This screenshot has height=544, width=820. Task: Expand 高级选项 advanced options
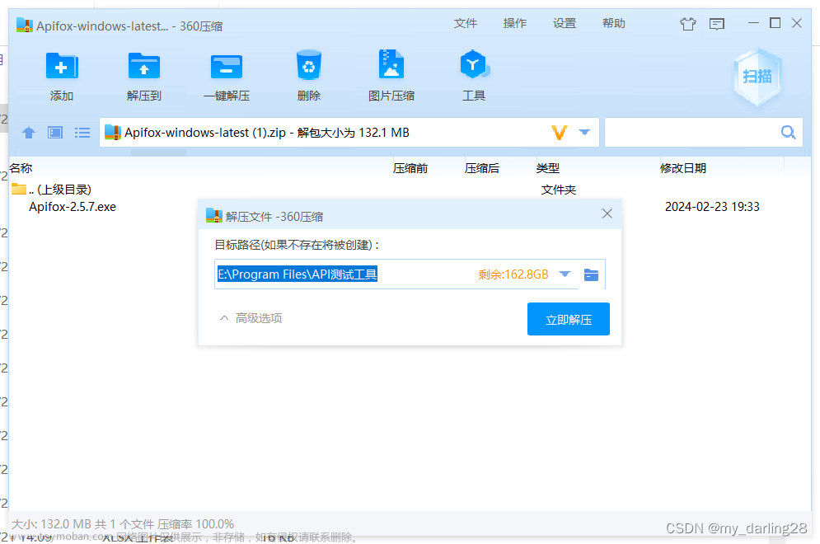pos(251,318)
